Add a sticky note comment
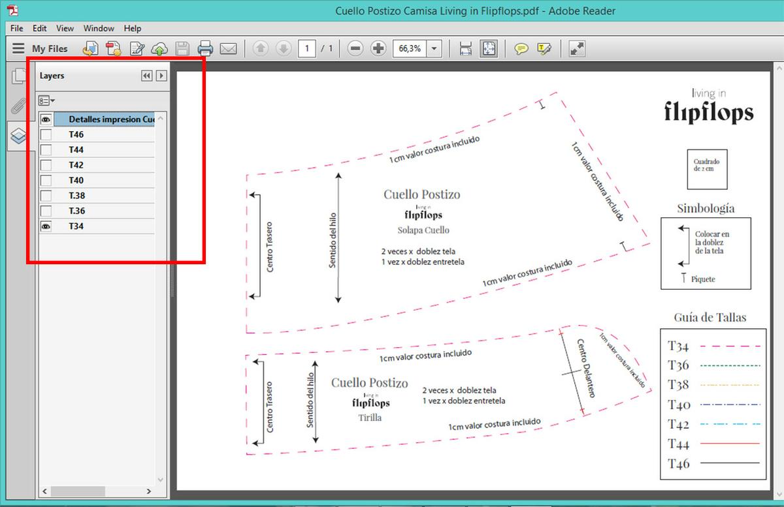Screen dimensions: 784x507 click(521, 48)
